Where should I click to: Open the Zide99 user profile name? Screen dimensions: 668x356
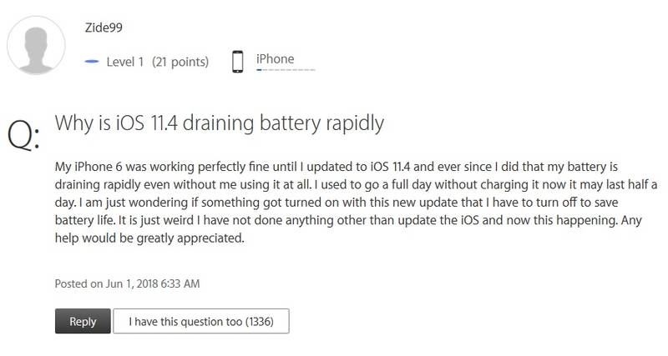click(104, 28)
